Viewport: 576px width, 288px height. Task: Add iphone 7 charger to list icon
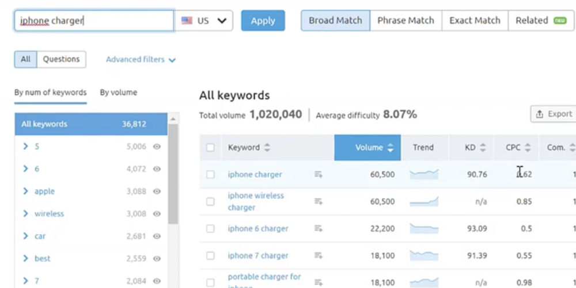pyautogui.click(x=319, y=255)
